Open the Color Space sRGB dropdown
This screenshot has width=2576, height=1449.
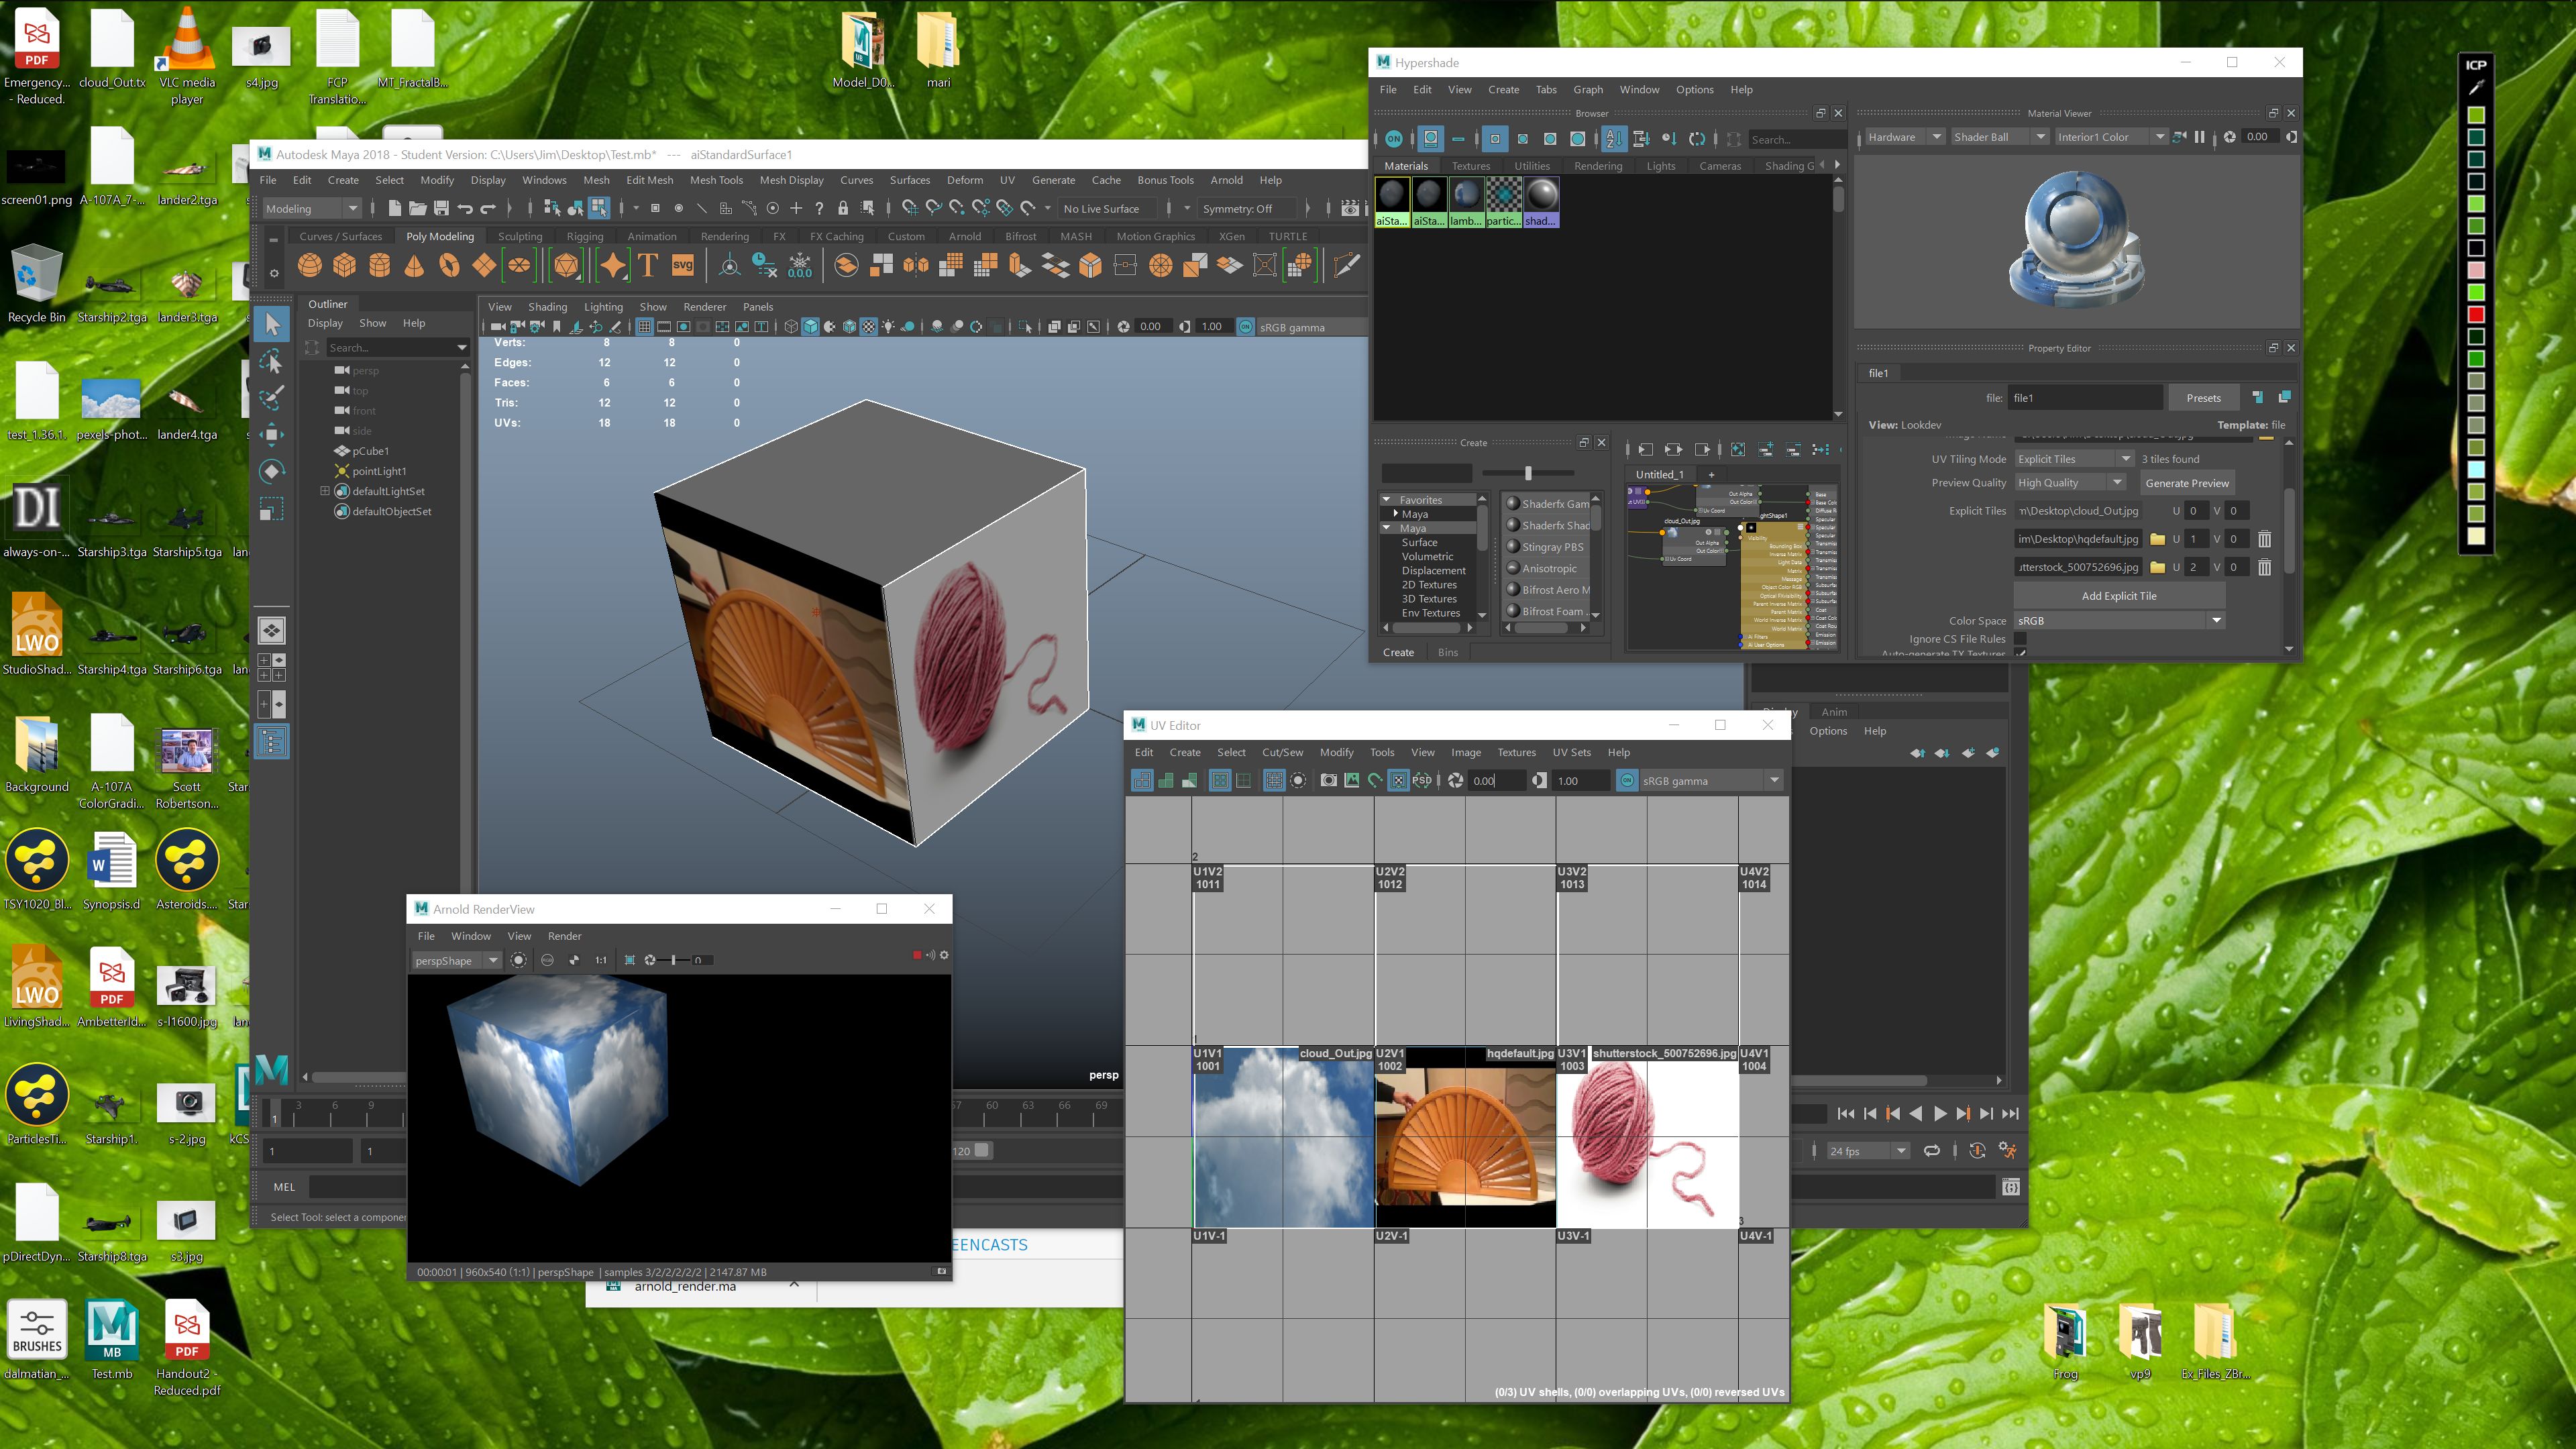pyautogui.click(x=2119, y=620)
